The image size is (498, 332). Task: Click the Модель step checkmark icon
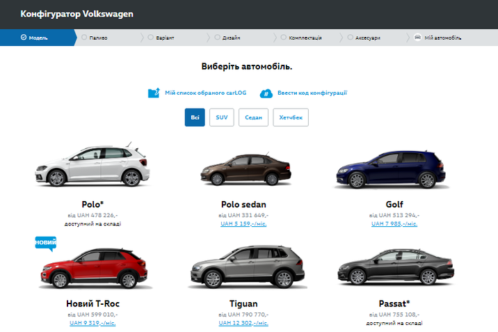pos(24,37)
